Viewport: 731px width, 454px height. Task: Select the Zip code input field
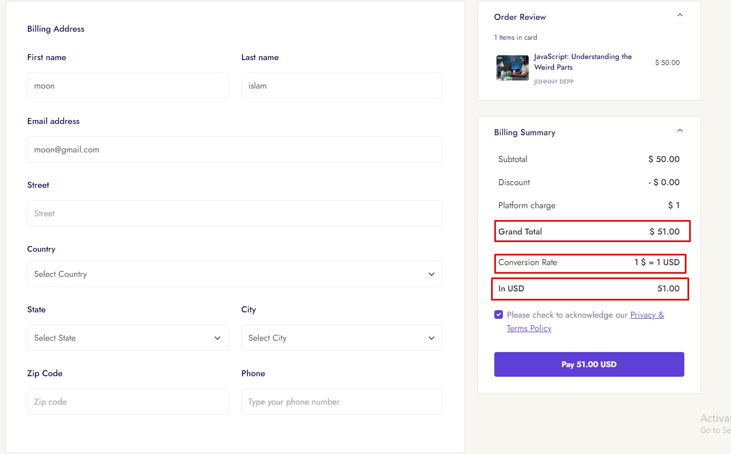tap(128, 402)
